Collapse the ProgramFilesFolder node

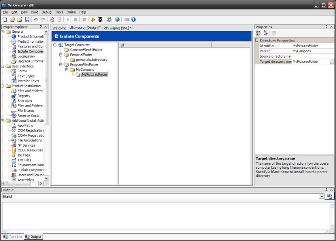pyautogui.click(x=60, y=65)
